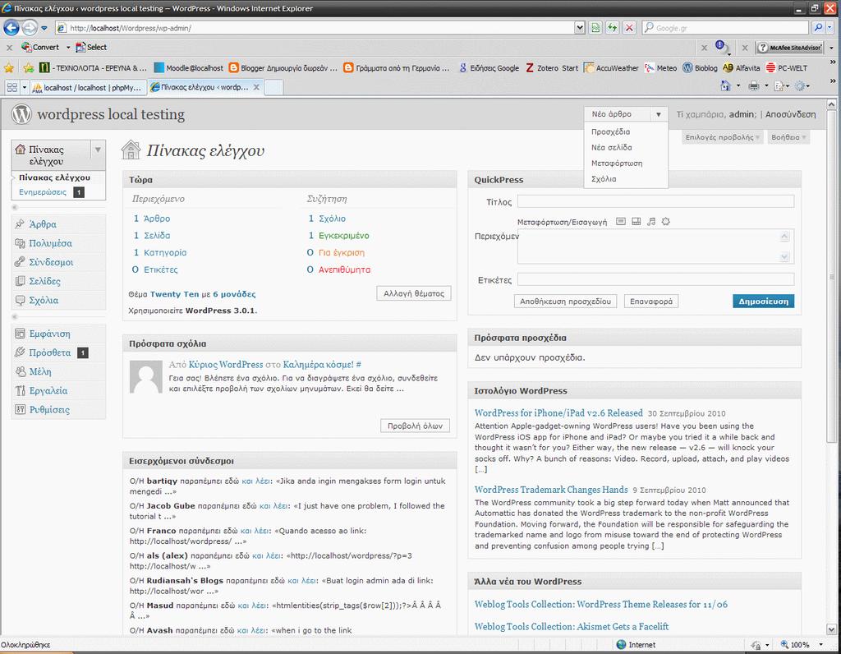Click the browser Back arrow button
This screenshot has height=654, width=841.
coord(11,27)
